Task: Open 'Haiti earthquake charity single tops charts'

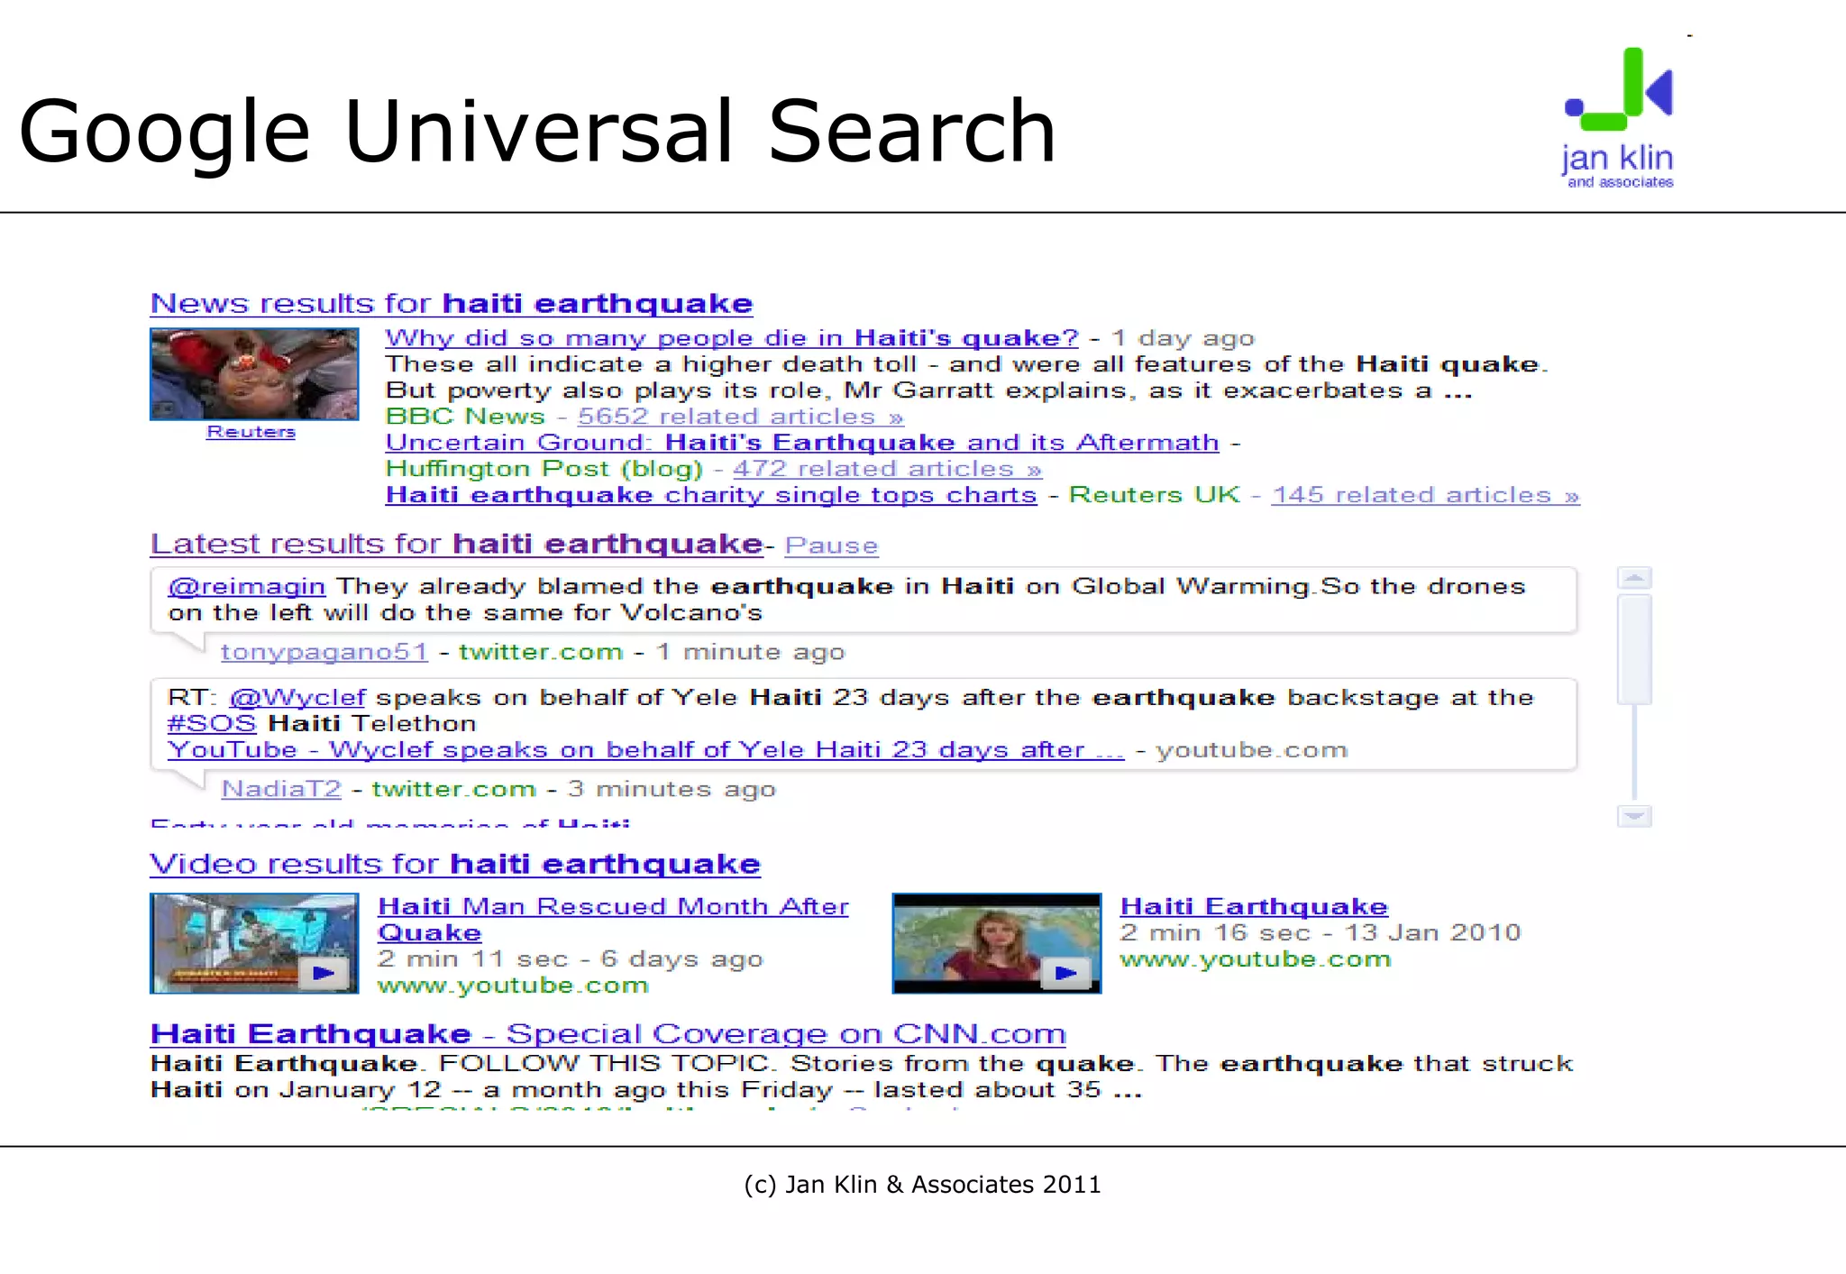Action: [710, 495]
